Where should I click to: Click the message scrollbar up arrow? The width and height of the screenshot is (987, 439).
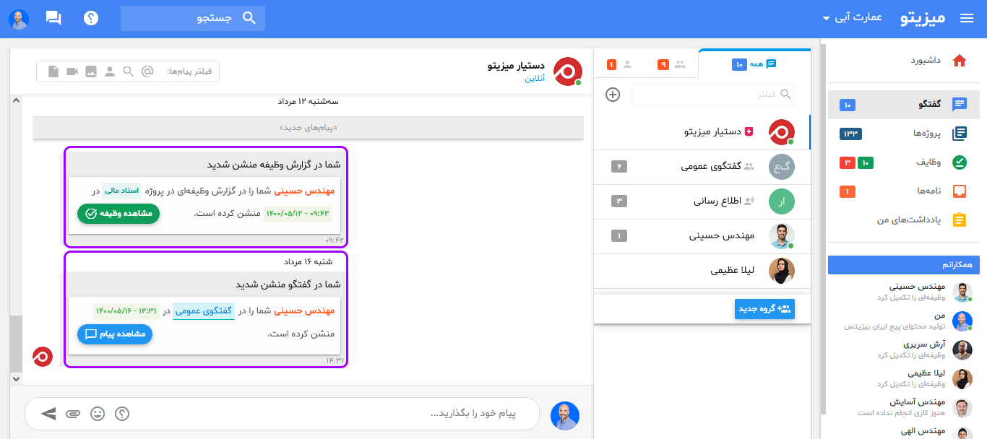coord(17,102)
